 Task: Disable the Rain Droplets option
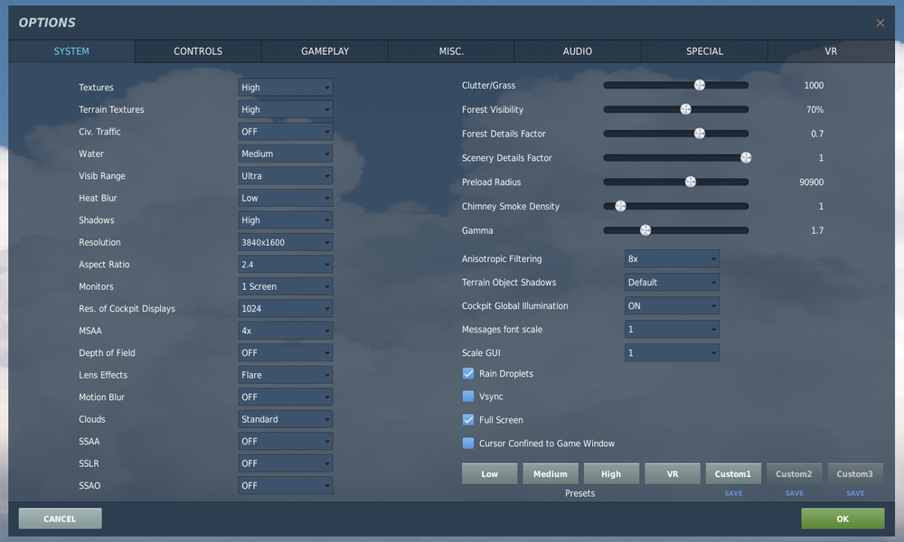(x=468, y=373)
